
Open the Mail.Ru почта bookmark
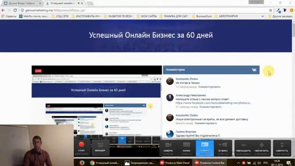34,17
